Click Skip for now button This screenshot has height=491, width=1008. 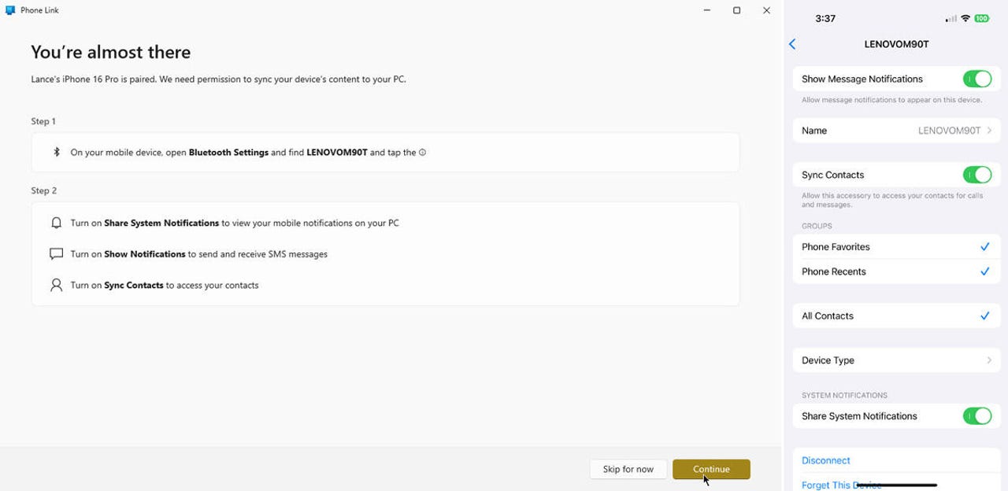coord(628,469)
